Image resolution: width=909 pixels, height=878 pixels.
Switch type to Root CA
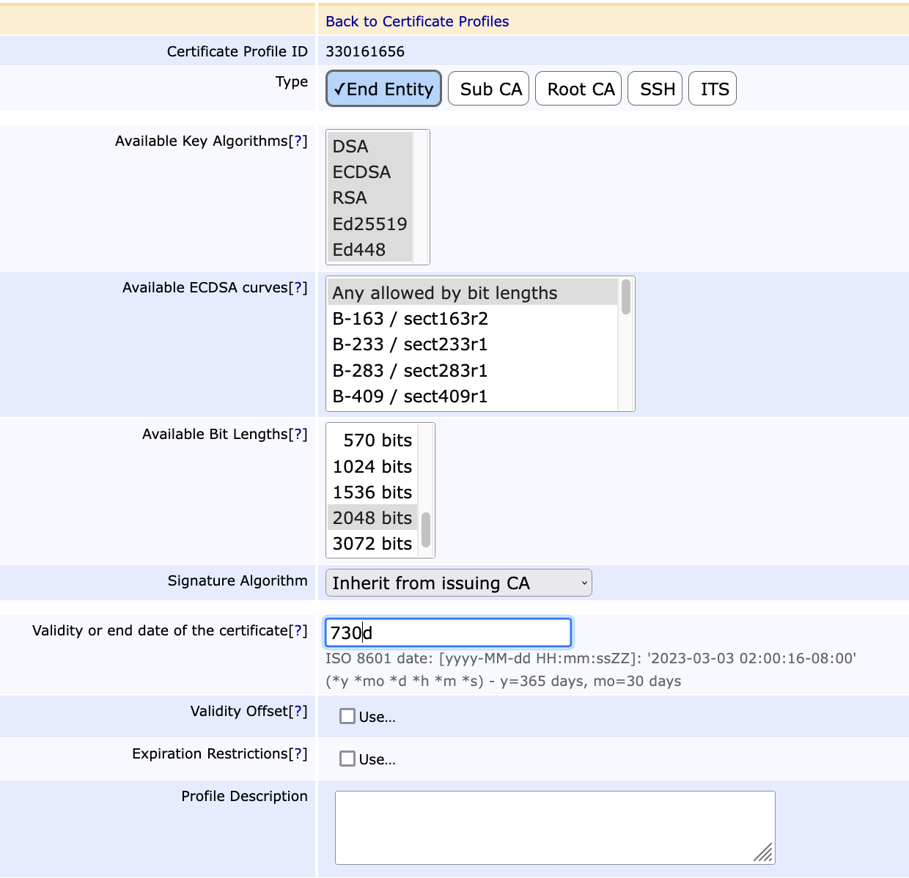579,89
